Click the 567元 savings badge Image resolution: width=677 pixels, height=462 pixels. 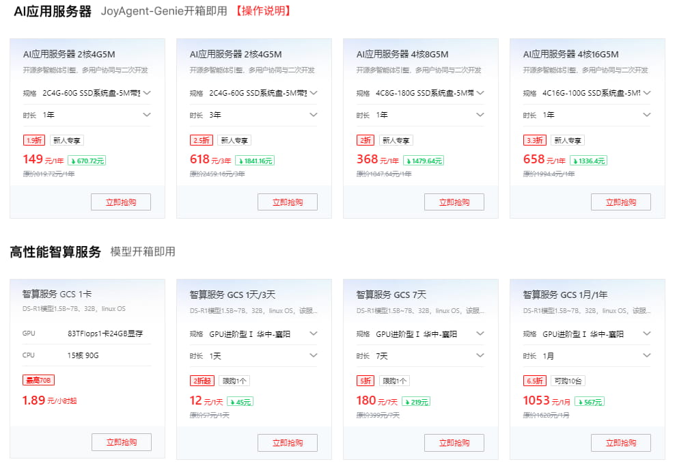tap(590, 401)
